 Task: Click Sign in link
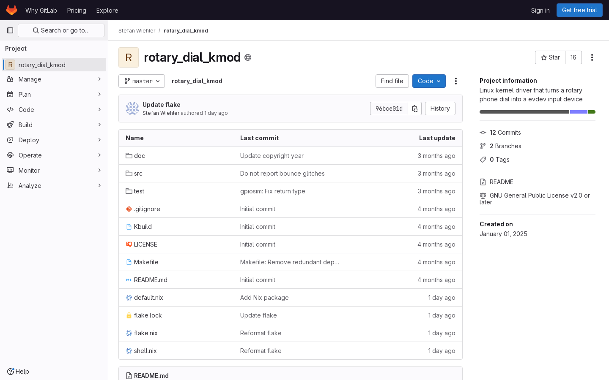point(540,10)
